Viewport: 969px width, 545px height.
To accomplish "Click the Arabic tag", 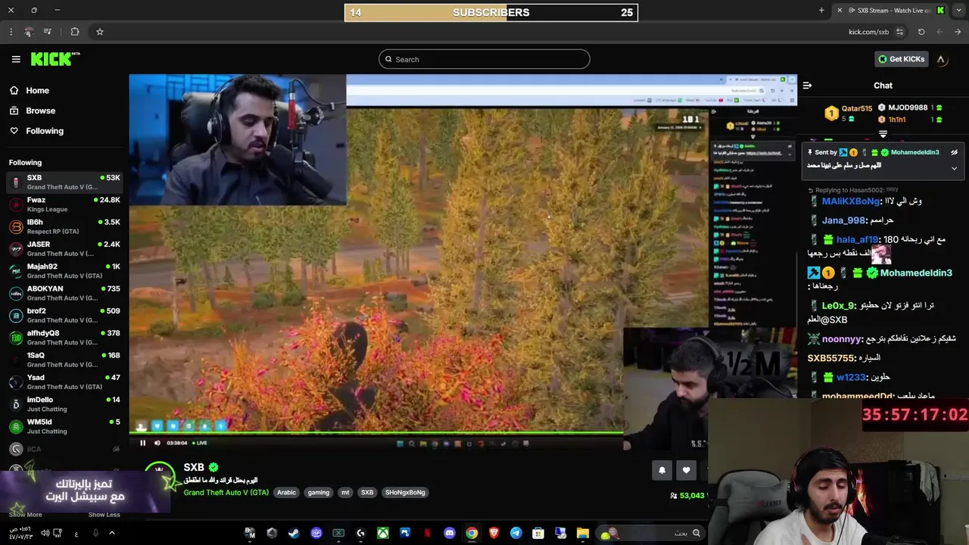I will click(x=287, y=492).
